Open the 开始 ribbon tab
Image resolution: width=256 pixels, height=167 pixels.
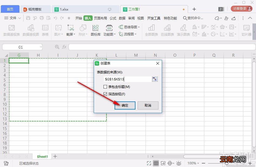[x=79, y=18]
